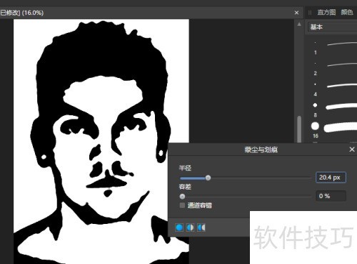Image resolution: width=357 pixels, height=264 pixels.
Task: Click the panel grip handle beside 直方图
Action: [x=310, y=12]
